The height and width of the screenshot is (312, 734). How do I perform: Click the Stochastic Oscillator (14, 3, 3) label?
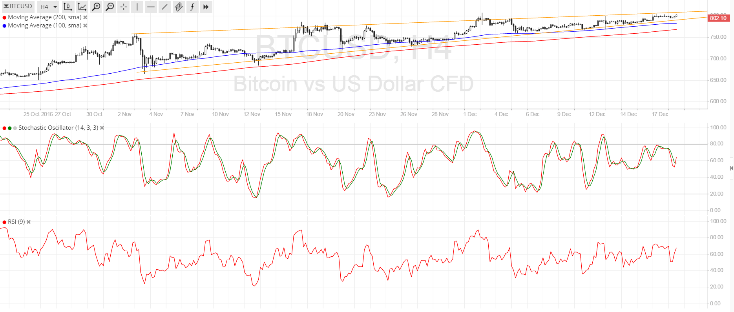(x=58, y=128)
